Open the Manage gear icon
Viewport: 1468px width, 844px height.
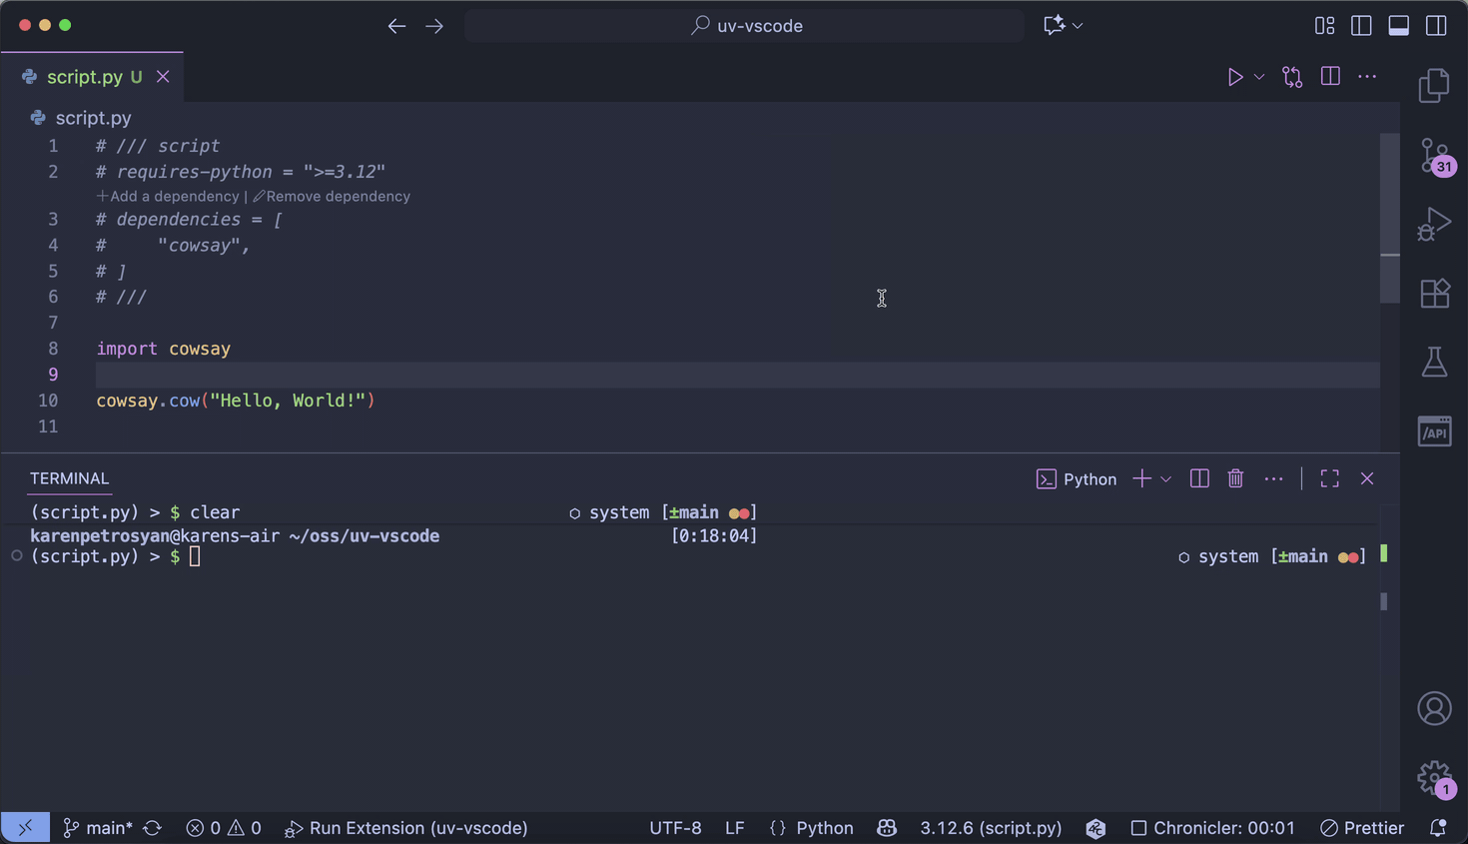coord(1434,777)
